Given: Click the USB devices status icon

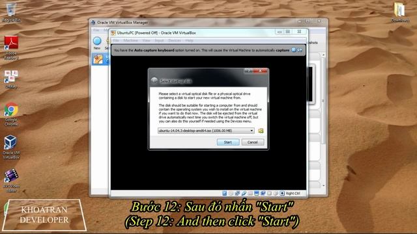Looking at the screenshot, I should click(244, 194).
